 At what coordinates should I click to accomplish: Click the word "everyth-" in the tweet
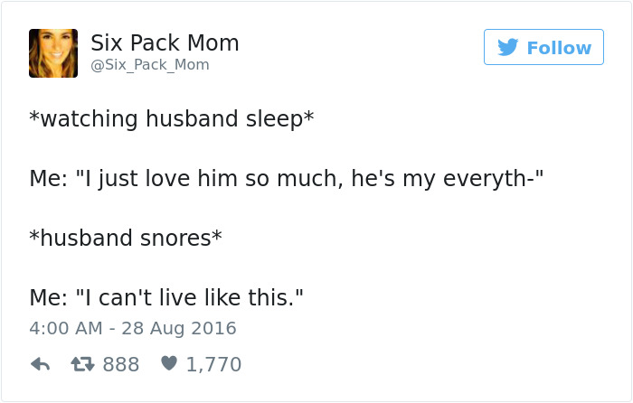[498, 179]
